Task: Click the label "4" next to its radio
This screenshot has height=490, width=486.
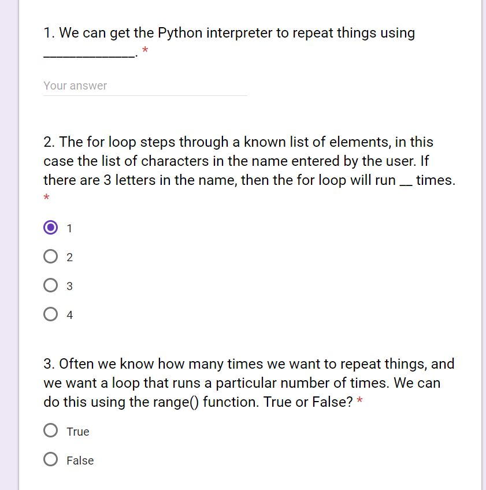Action: [69, 315]
